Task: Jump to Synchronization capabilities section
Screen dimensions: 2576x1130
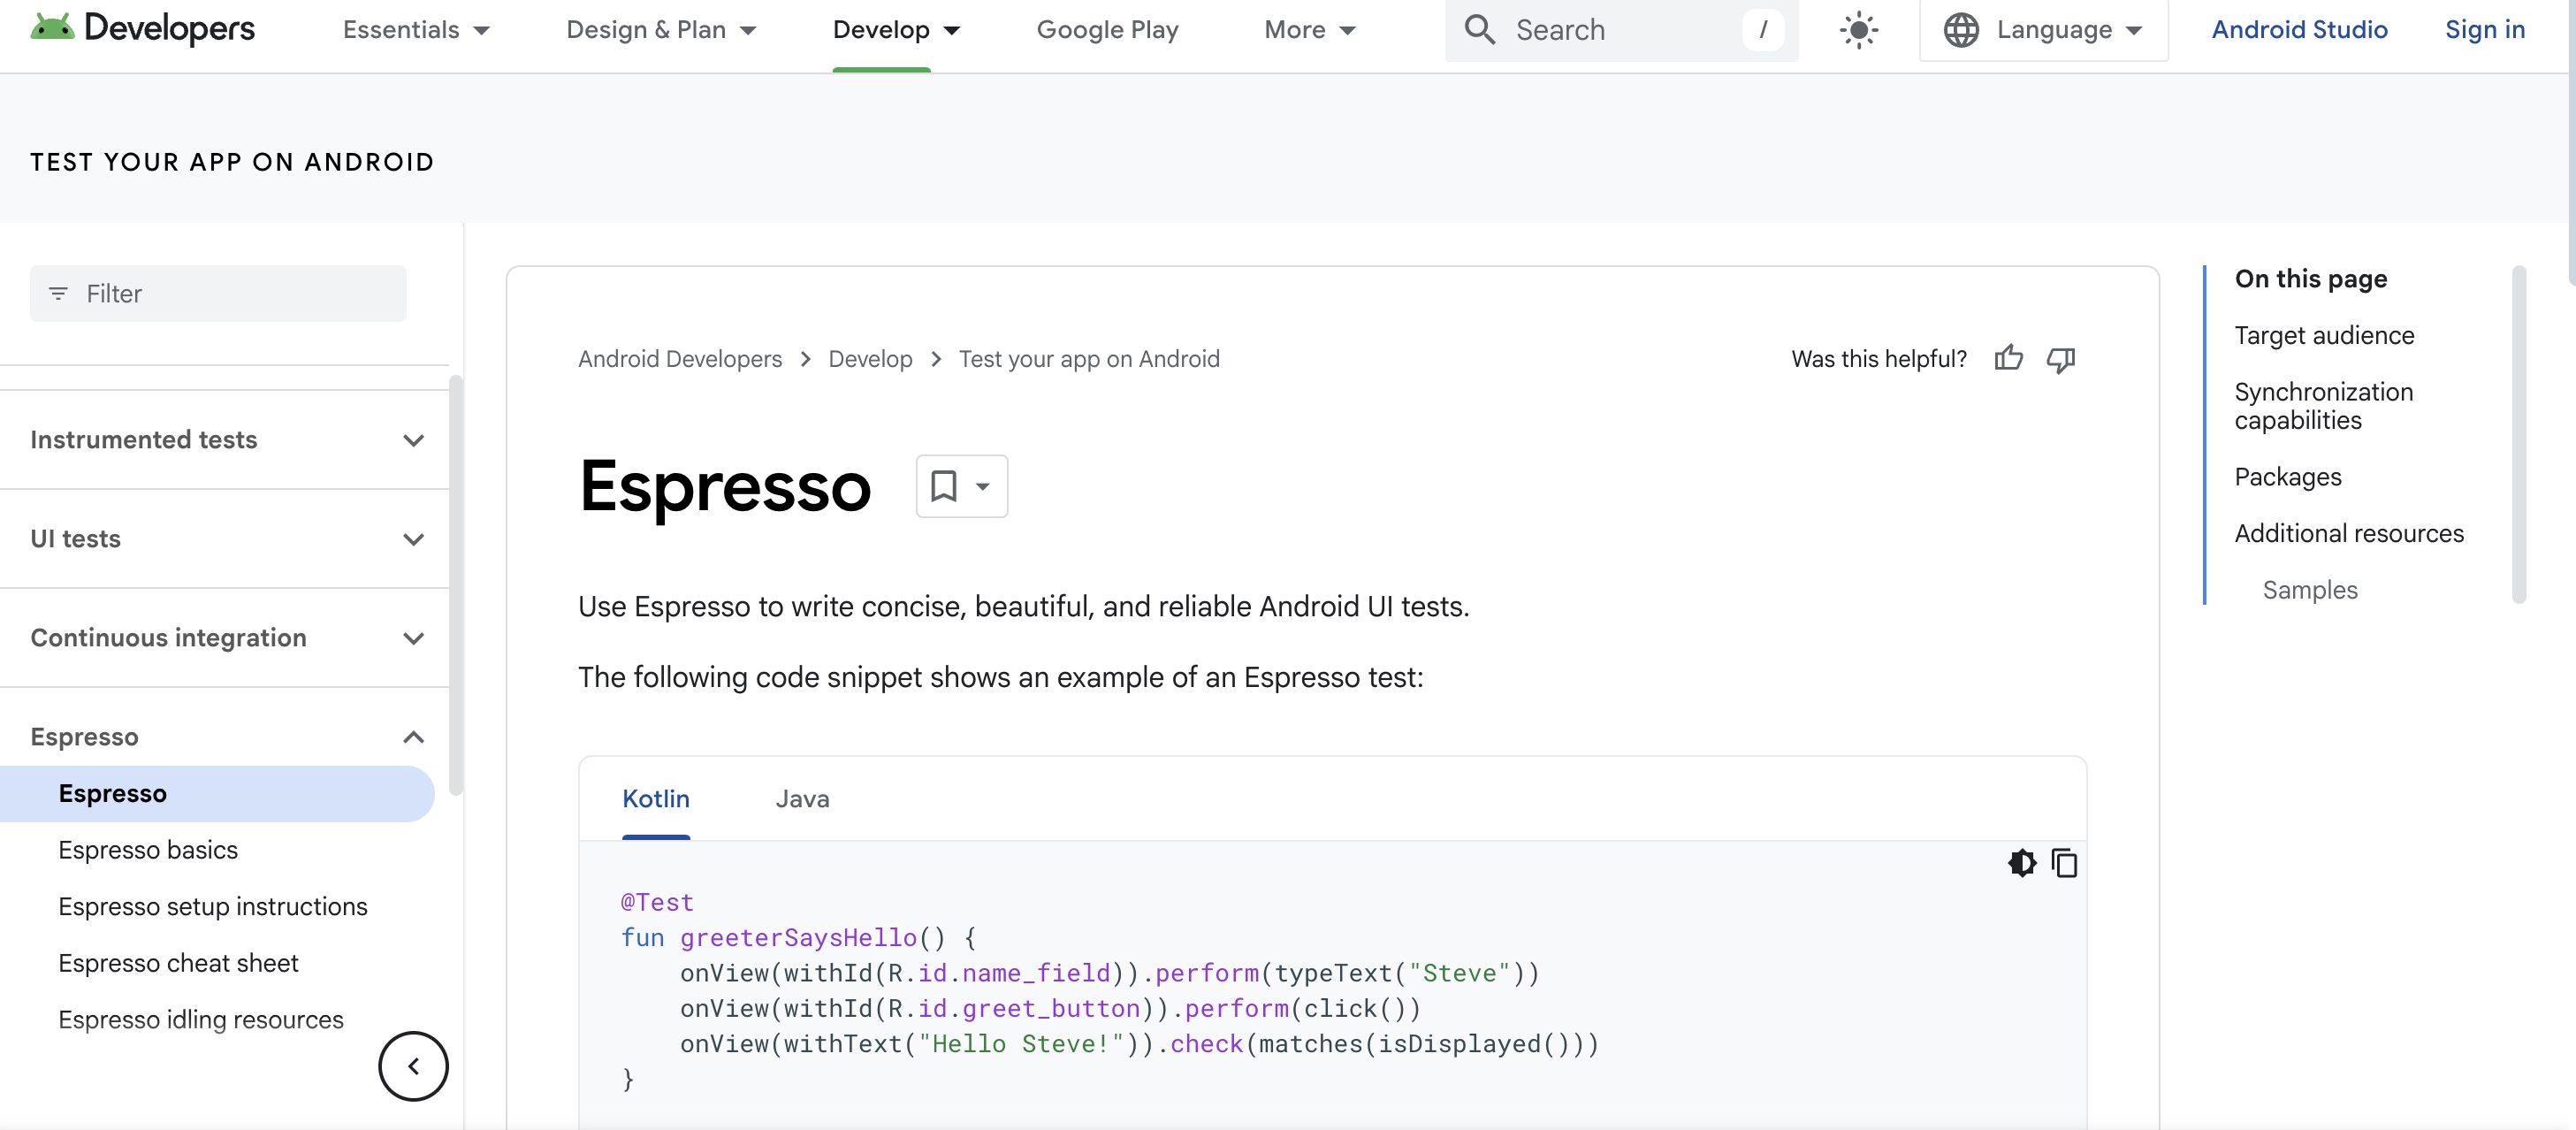Action: point(2324,406)
